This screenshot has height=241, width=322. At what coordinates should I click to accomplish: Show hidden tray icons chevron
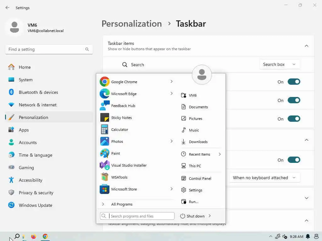click(271, 237)
